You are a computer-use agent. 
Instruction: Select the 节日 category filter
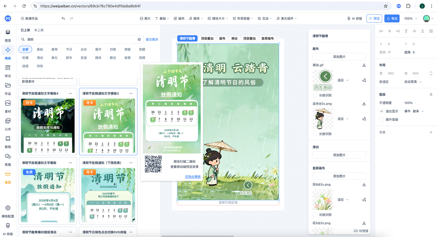[69, 50]
